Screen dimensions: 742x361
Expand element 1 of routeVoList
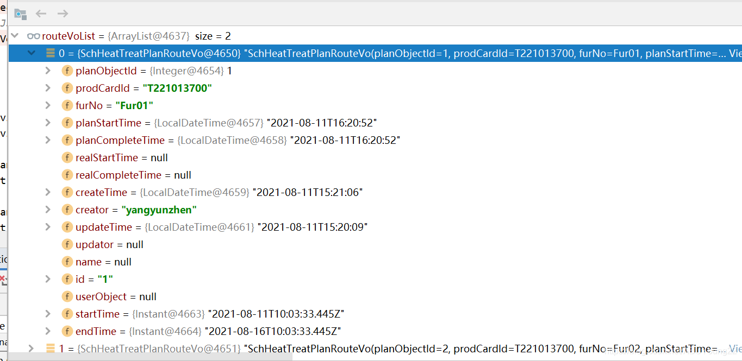(x=30, y=349)
